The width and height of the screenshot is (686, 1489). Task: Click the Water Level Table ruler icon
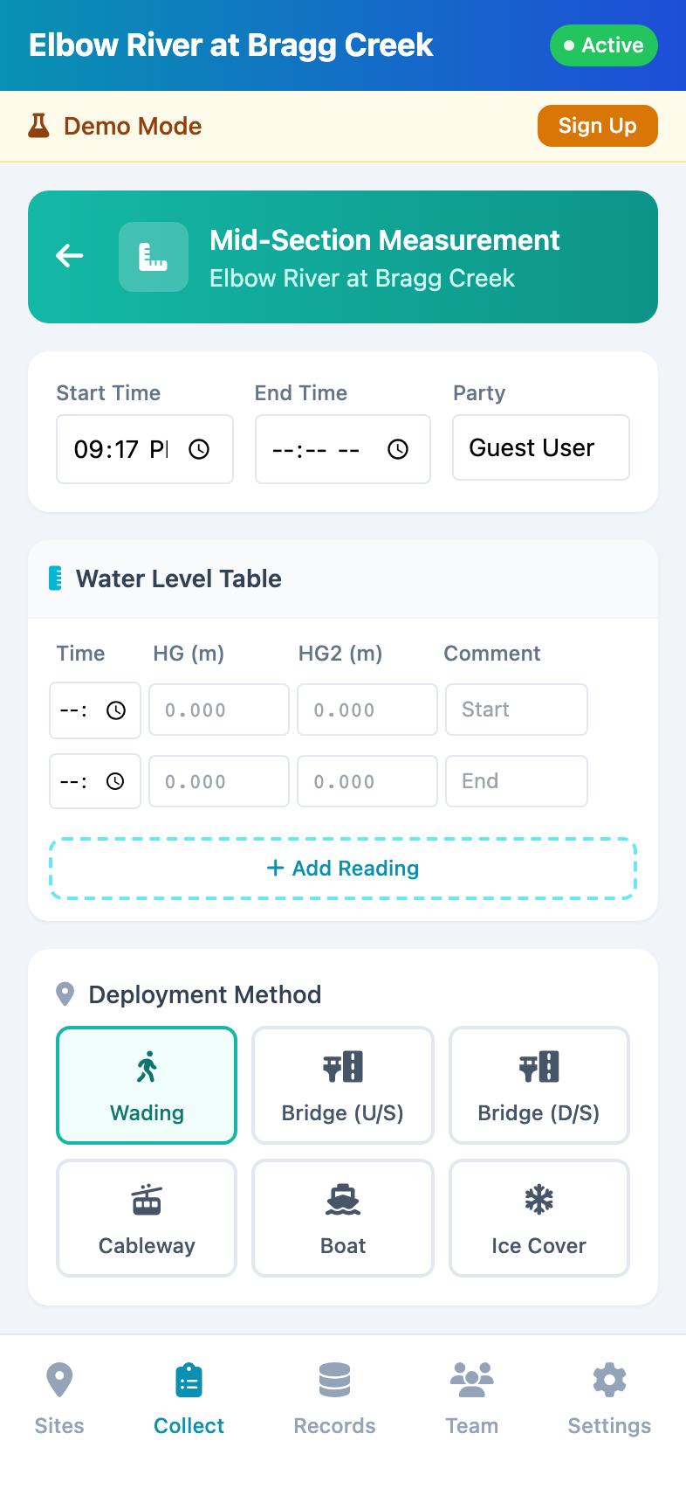pos(56,578)
